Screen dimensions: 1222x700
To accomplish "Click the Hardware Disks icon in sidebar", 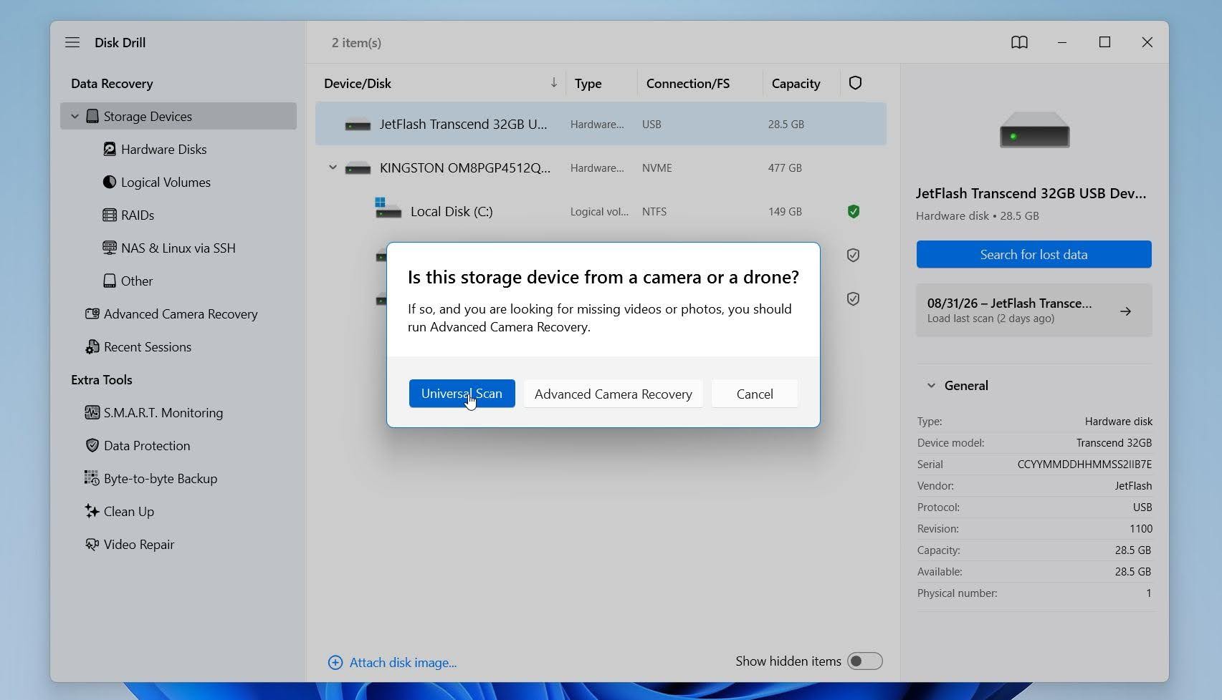I will coord(110,149).
